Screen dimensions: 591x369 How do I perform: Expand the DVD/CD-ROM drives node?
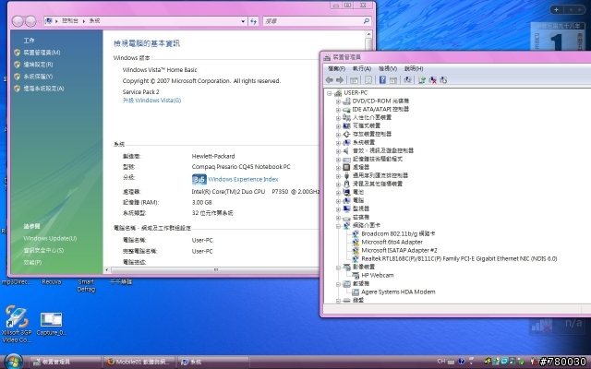tap(338, 101)
